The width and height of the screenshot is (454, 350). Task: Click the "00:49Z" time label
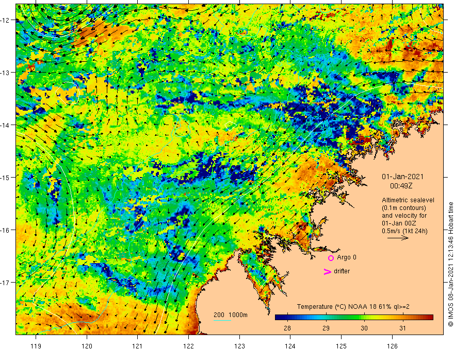click(x=401, y=186)
